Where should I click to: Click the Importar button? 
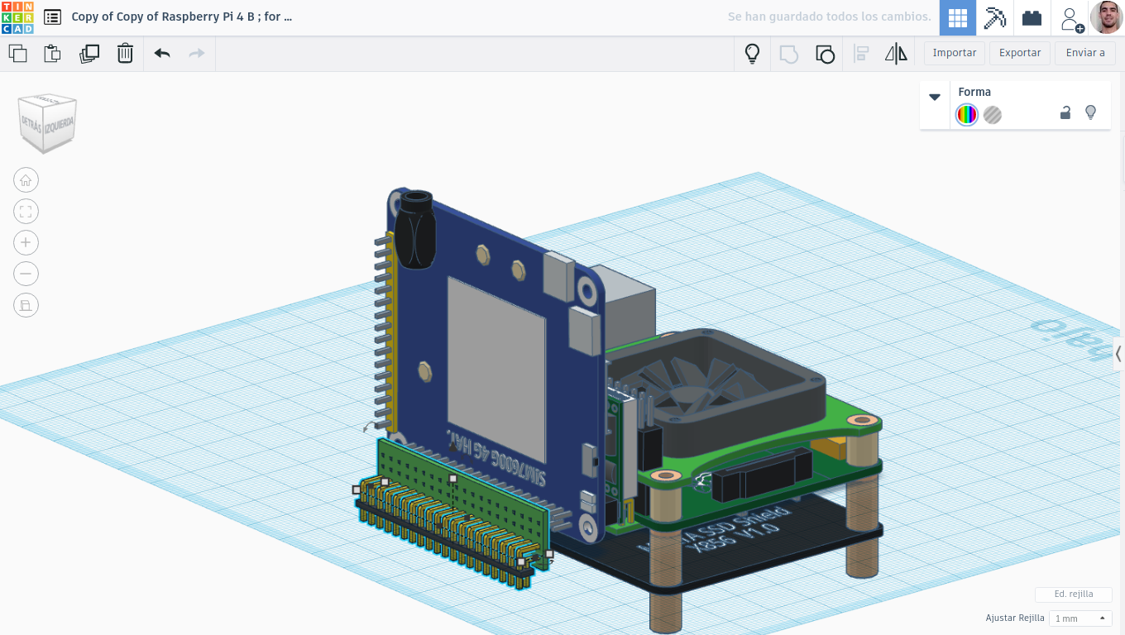click(x=955, y=53)
